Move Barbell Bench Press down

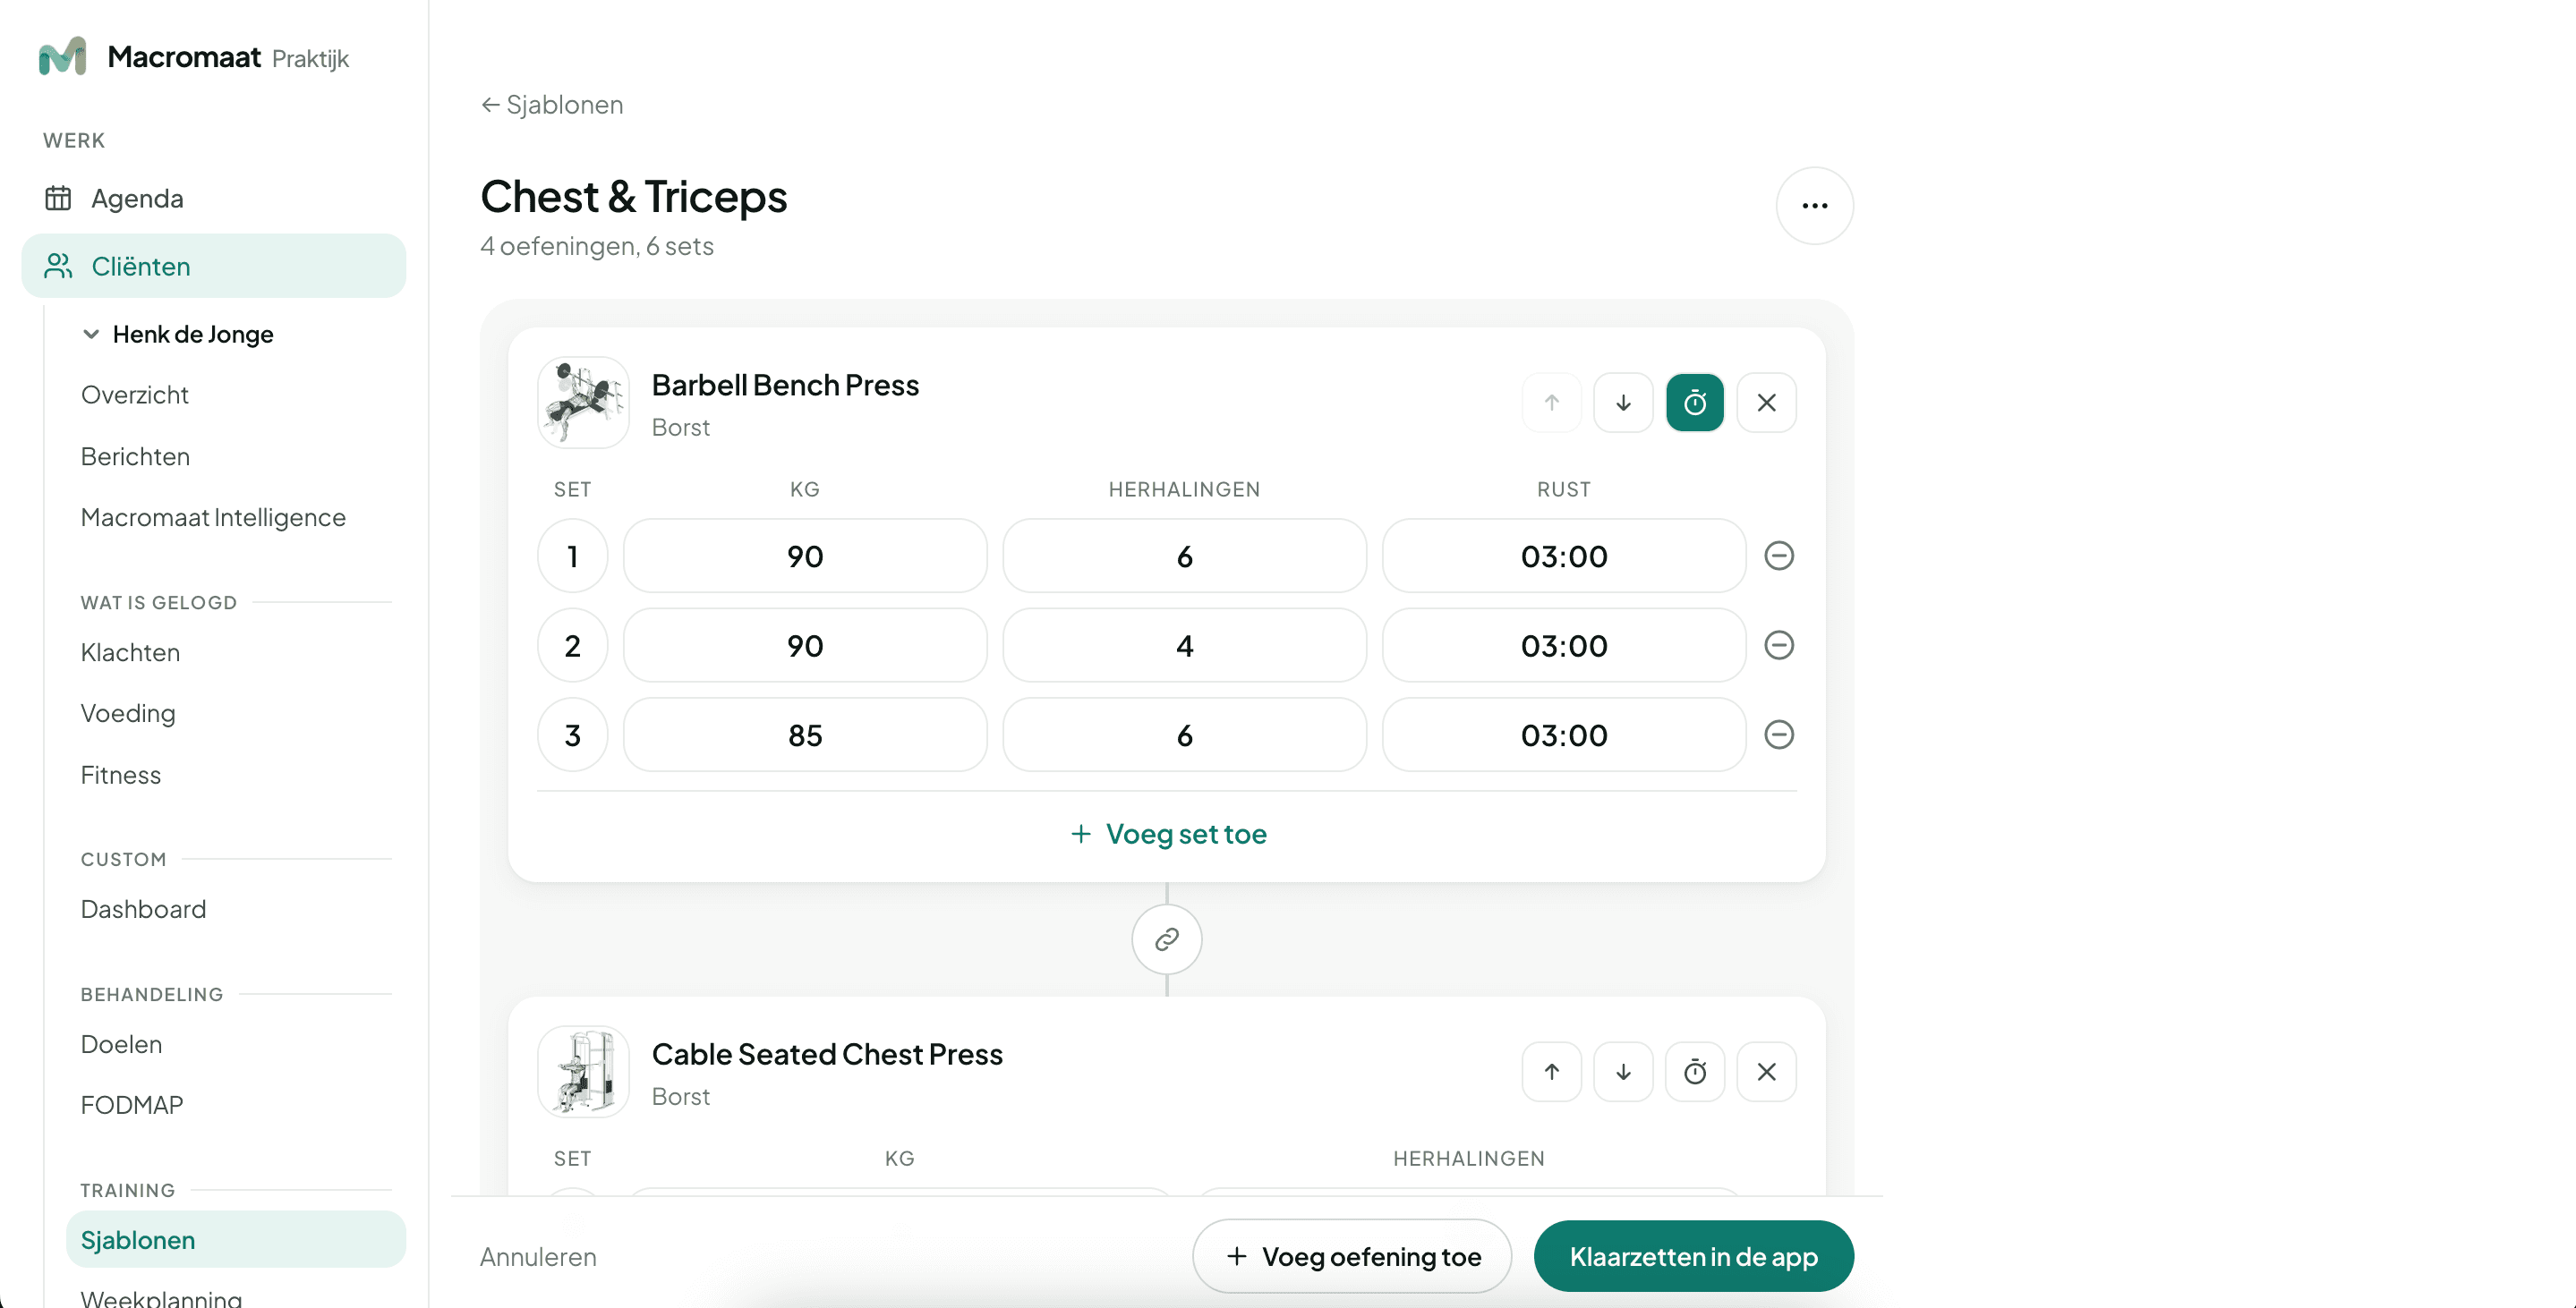pos(1623,403)
